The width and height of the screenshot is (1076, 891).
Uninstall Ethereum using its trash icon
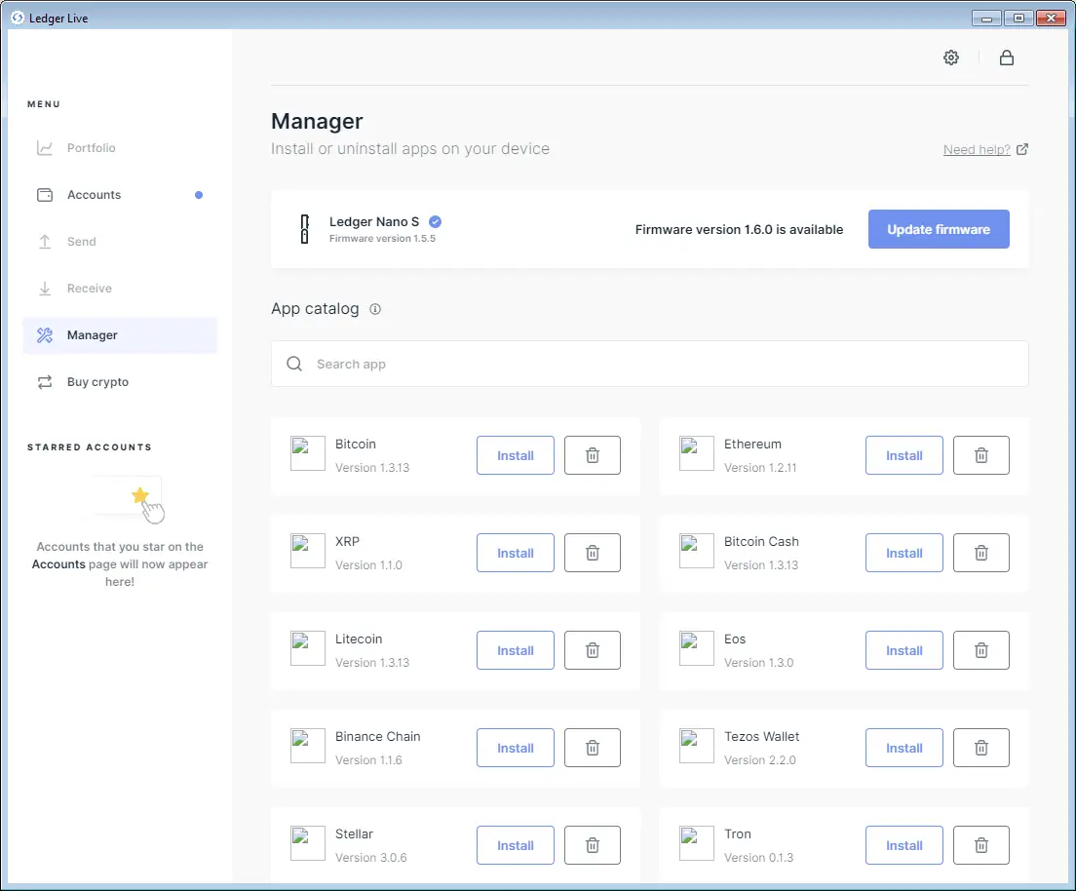point(981,455)
